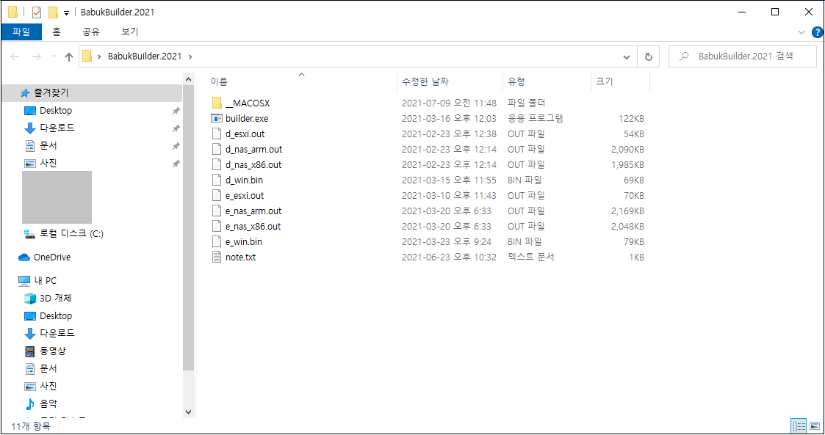
Task: Click the BabukBuilder.2021 검색 search box
Action: (x=743, y=56)
